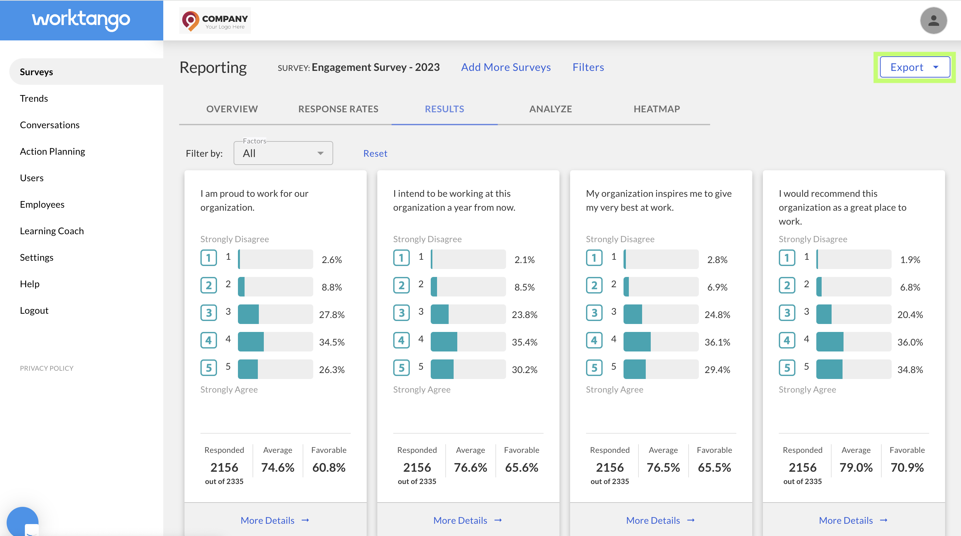Click the 34.8% bar in would recommend card
The image size is (961, 536).
854,369
